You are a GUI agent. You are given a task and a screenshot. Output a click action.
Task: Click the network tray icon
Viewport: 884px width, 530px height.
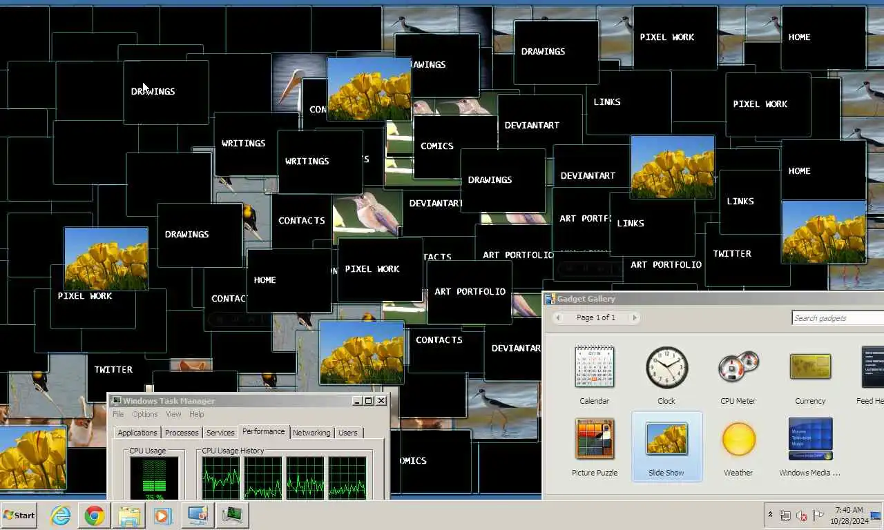tap(785, 515)
